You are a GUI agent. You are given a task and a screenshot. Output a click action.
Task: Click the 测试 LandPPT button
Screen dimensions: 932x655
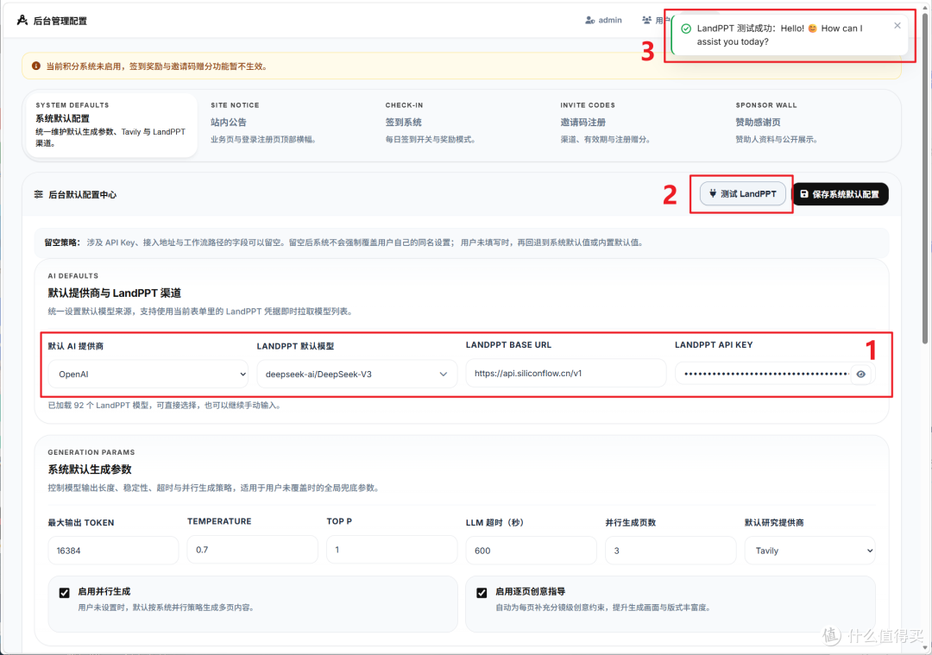742,194
